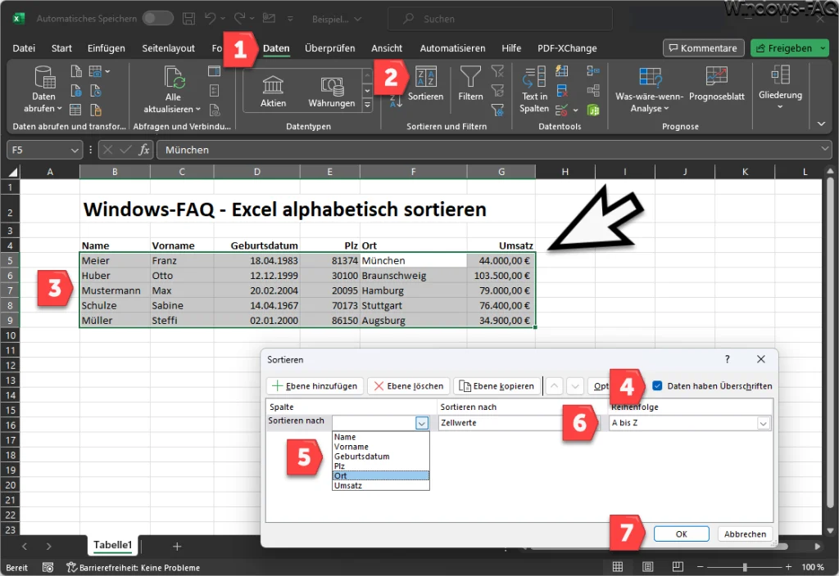
Task: Open the Sortieren nach column dropdown arrow
Action: (x=422, y=423)
